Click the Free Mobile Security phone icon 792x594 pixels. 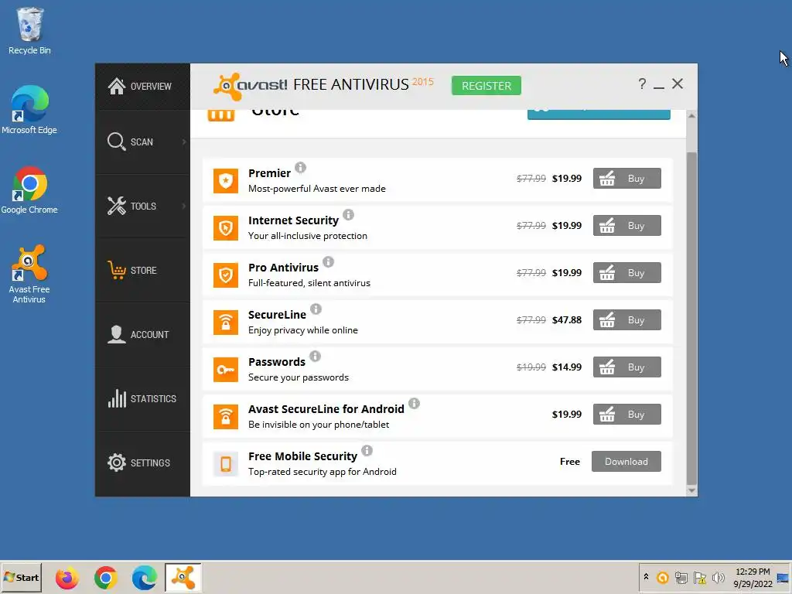coord(225,464)
